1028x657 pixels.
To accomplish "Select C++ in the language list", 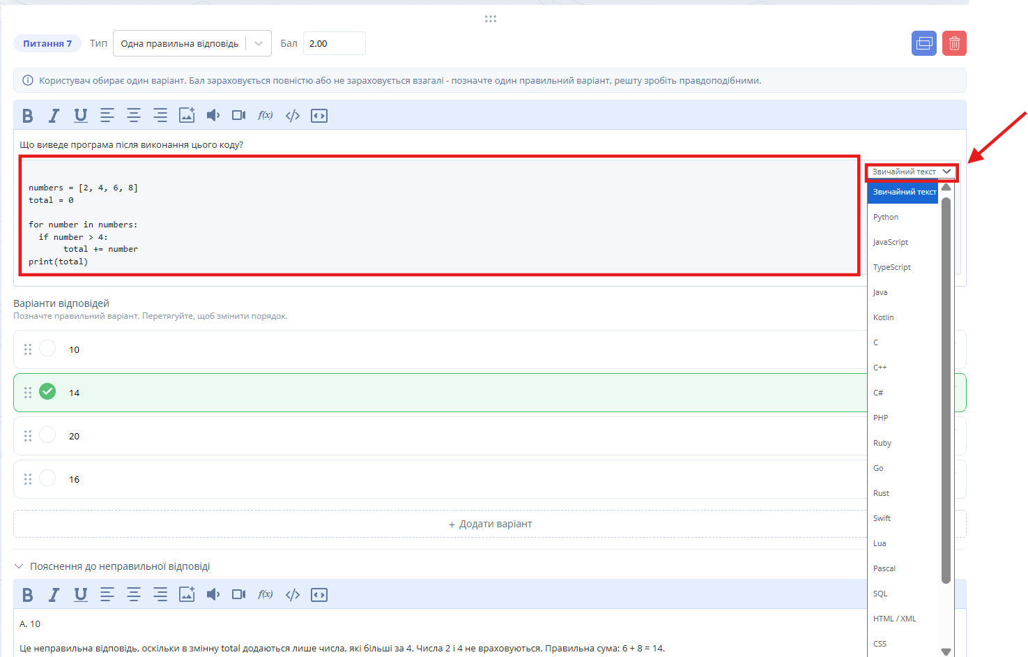I will (903, 368).
